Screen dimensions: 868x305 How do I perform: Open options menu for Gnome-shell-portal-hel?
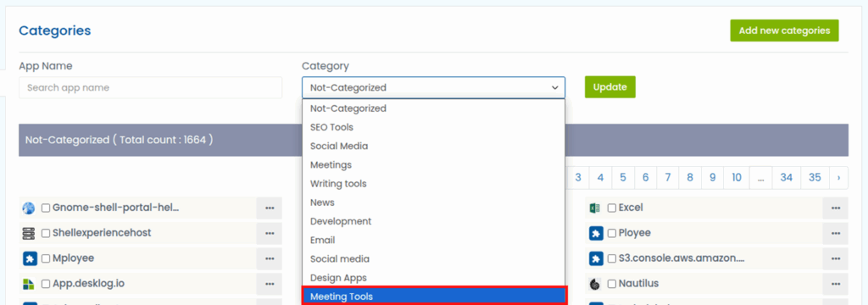coord(270,208)
